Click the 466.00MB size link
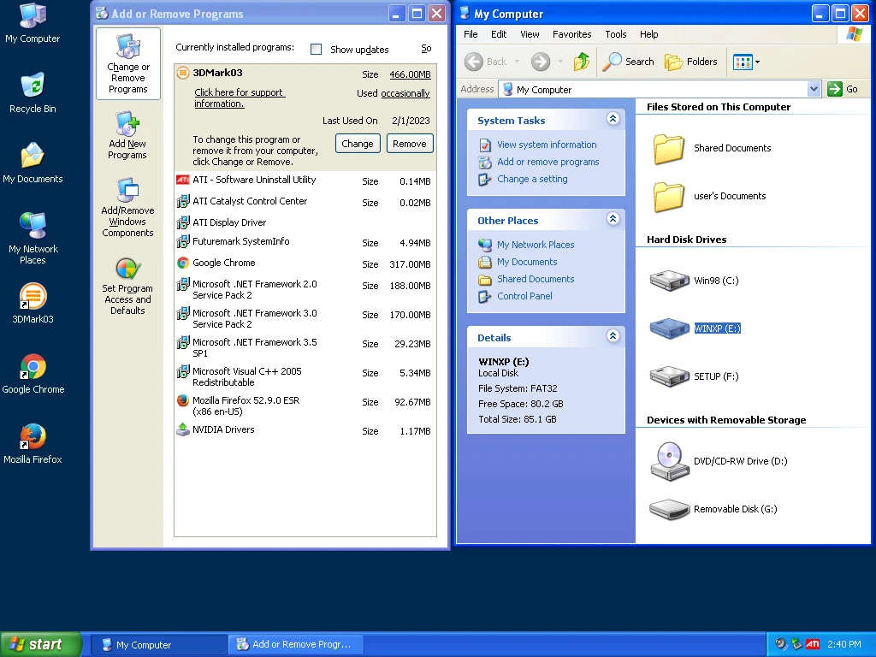876x657 pixels. tap(410, 74)
